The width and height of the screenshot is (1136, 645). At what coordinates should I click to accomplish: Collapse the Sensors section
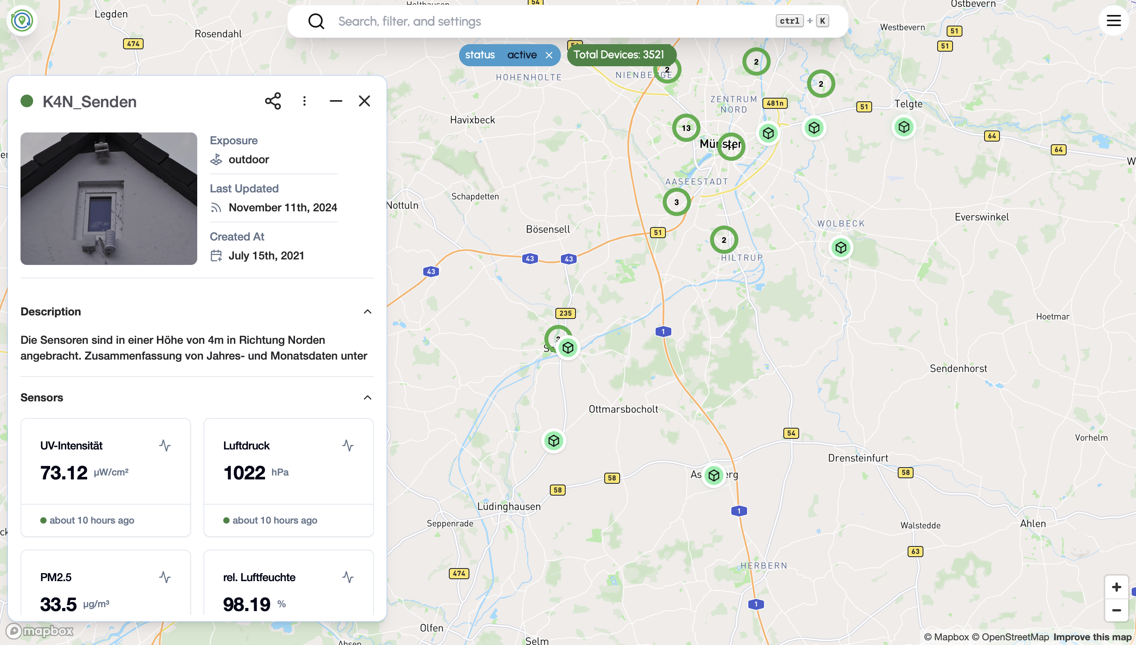pyautogui.click(x=367, y=397)
